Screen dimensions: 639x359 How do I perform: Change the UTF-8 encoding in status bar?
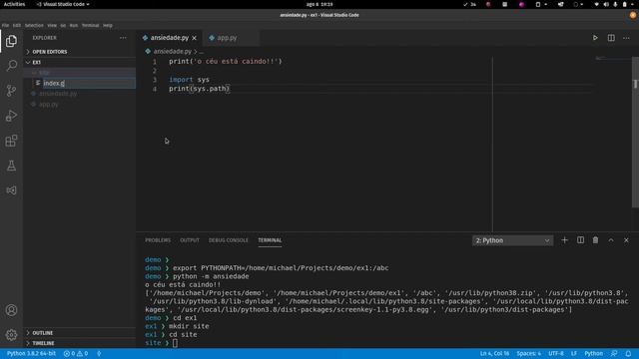(x=556, y=353)
